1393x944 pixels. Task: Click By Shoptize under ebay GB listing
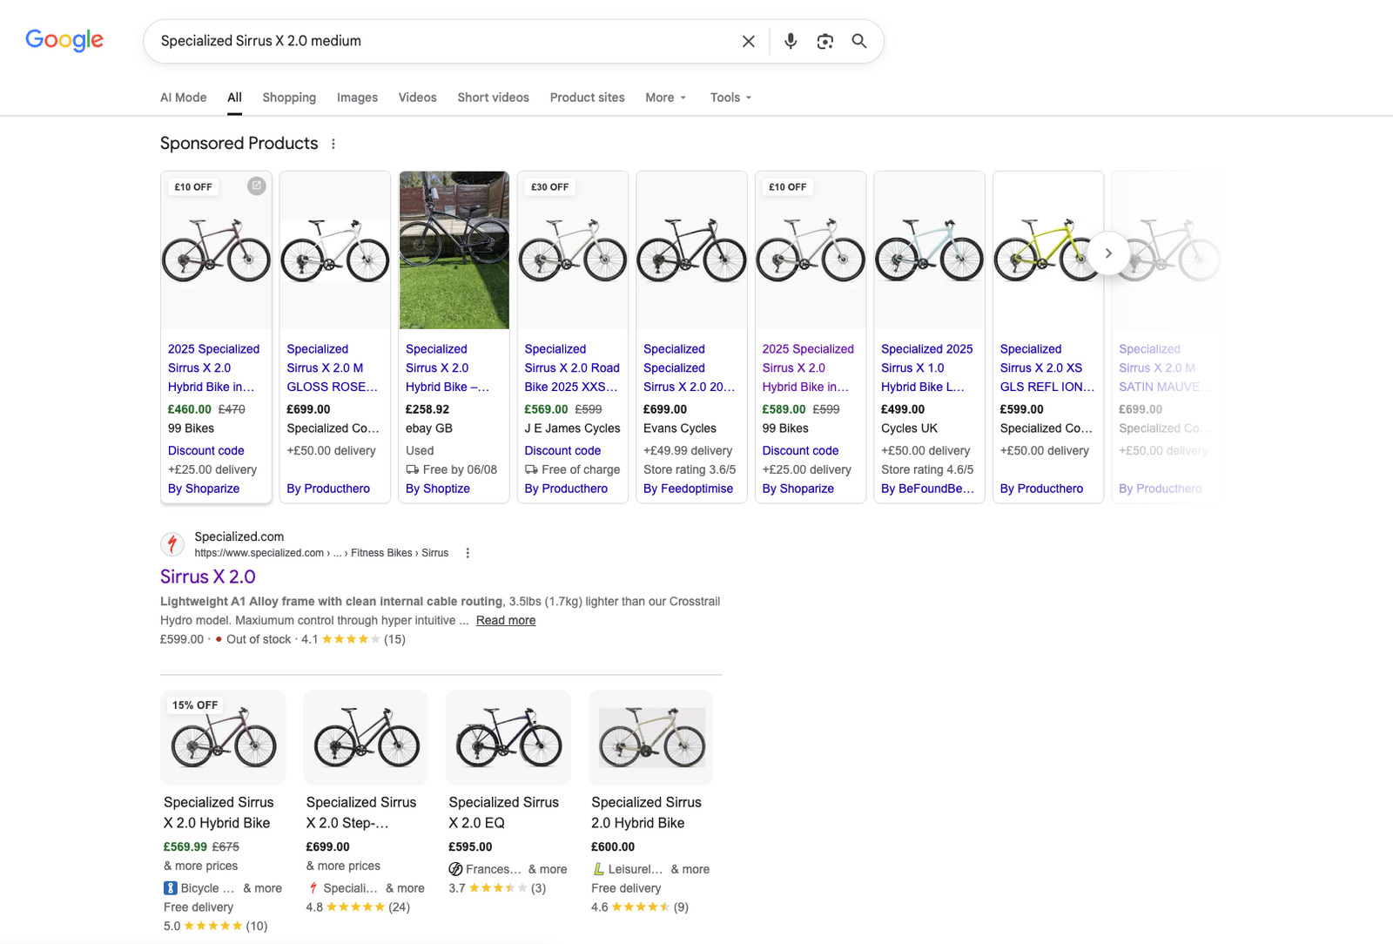point(438,489)
